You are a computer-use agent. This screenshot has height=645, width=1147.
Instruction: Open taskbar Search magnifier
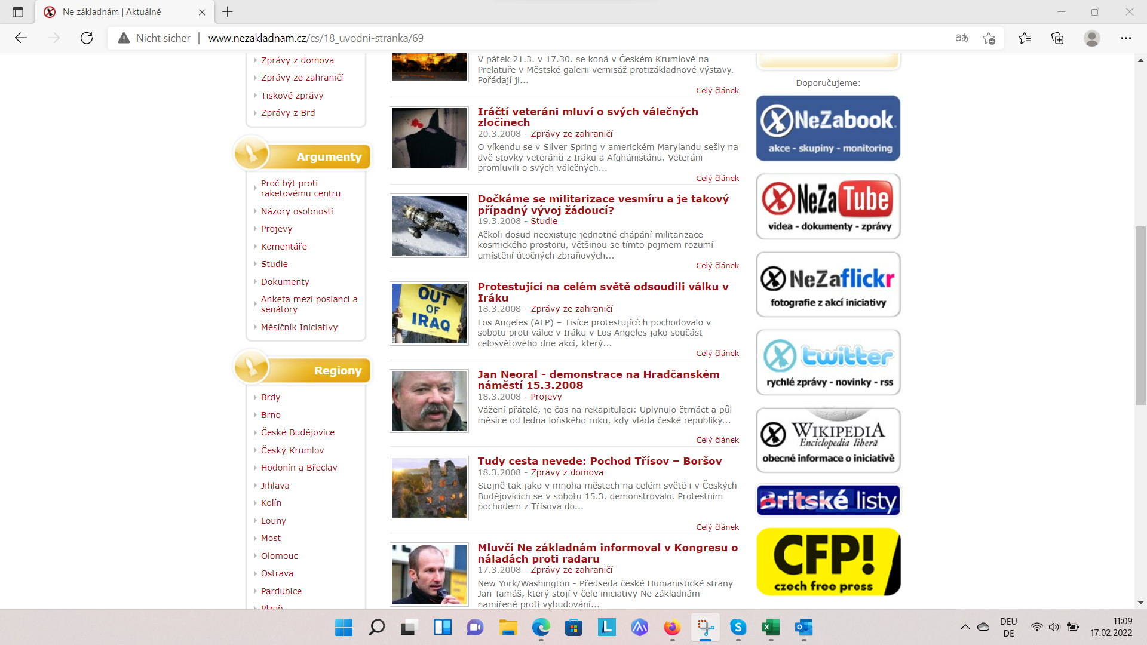point(376,627)
